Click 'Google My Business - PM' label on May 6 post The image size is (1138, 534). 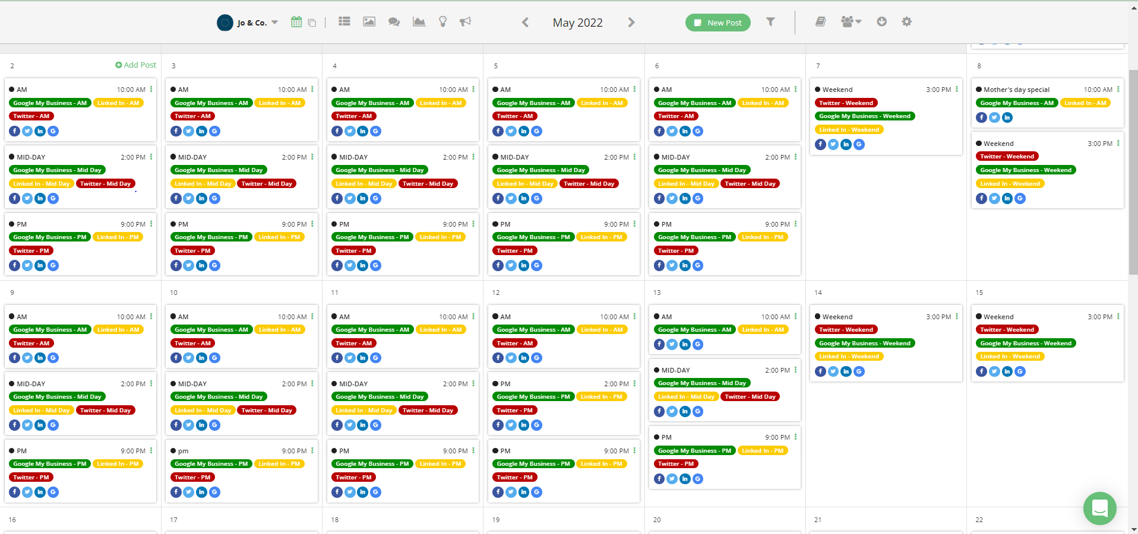[695, 237]
